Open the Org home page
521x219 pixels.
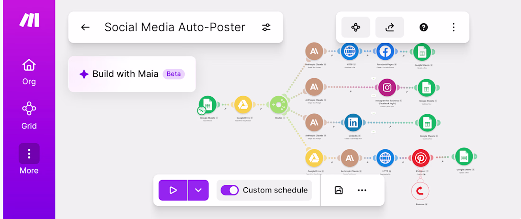coord(29,72)
